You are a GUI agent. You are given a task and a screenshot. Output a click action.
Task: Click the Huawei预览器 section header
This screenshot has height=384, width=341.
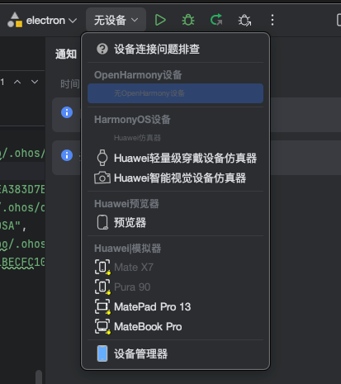(x=126, y=204)
